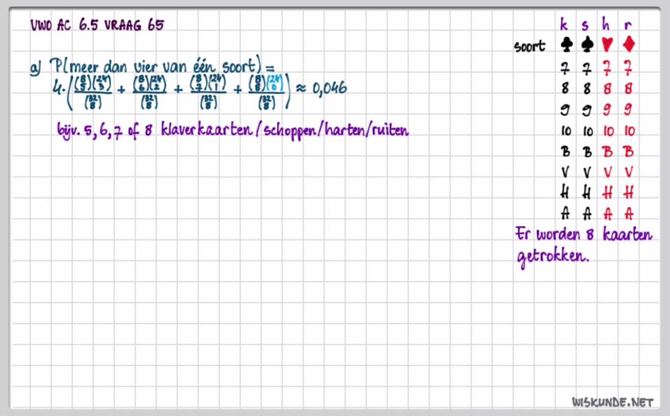The image size is (670, 416).
Task: Click the word 'getrokken.'
Action: pyautogui.click(x=553, y=257)
